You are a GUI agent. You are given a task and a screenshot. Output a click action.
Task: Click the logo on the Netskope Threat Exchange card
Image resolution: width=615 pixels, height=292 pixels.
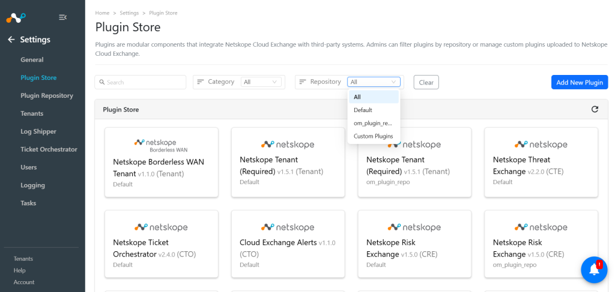[541, 145]
